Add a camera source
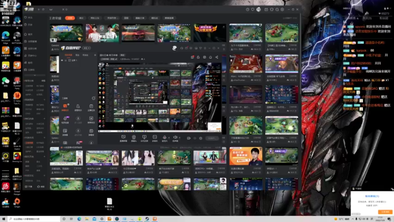Screen dimensions: 394x222 [x=133, y=138]
